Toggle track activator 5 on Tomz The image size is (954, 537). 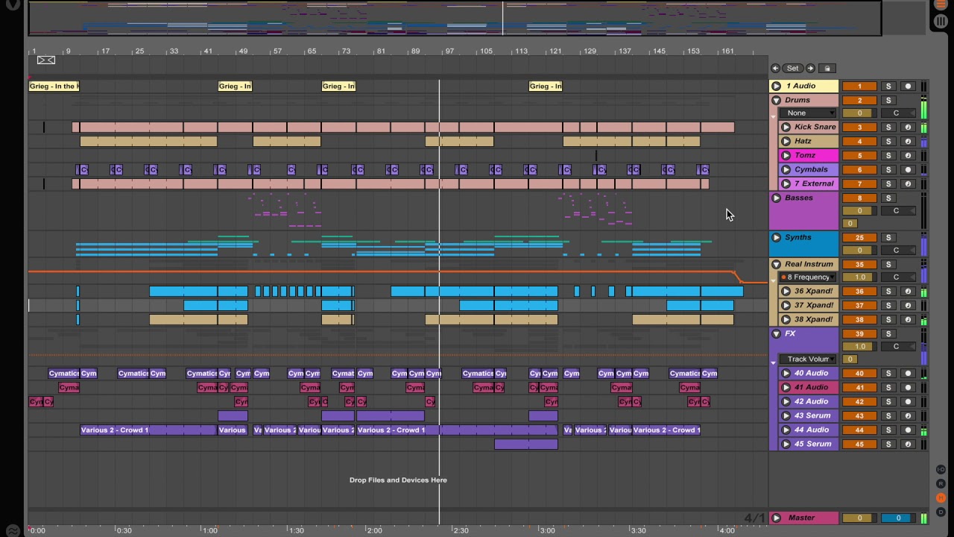click(859, 155)
